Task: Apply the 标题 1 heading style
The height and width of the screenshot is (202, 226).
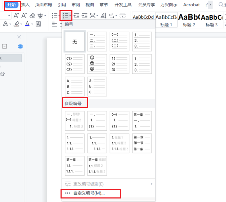Action: [166, 20]
